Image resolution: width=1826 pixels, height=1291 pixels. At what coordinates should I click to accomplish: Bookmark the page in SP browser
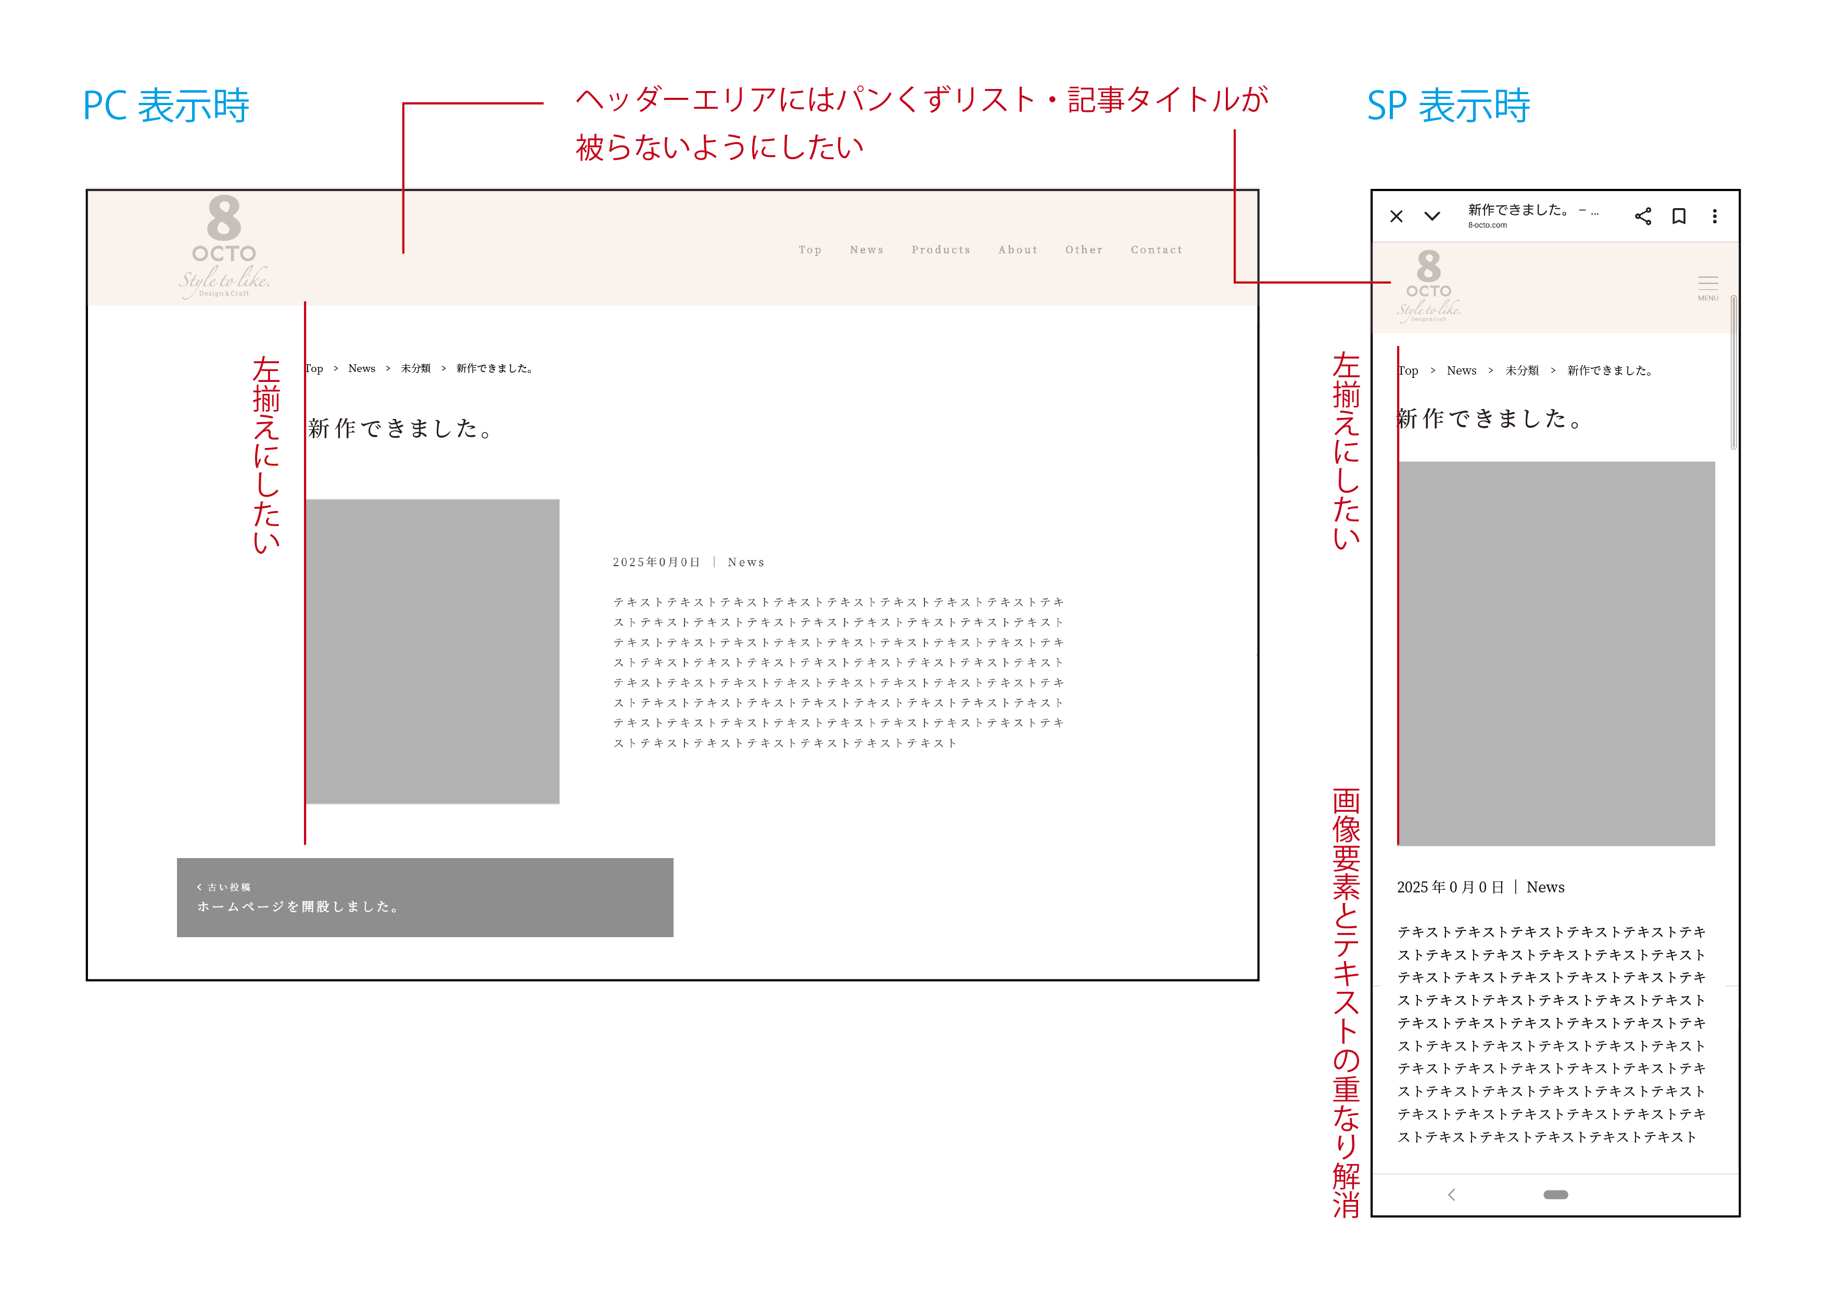click(x=1679, y=216)
